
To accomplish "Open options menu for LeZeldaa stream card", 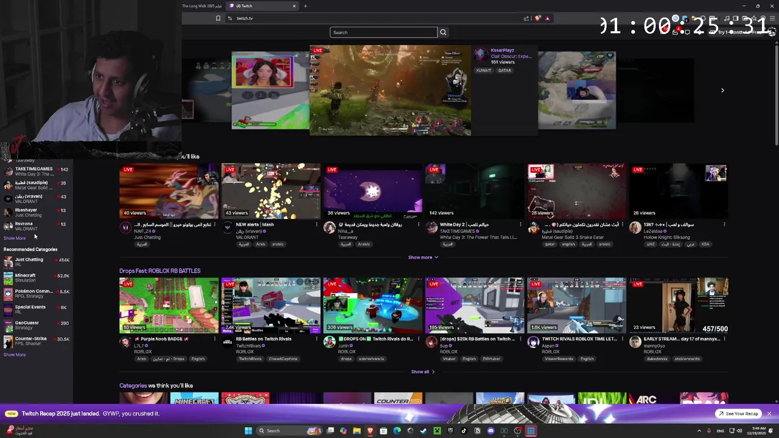I will (724, 224).
